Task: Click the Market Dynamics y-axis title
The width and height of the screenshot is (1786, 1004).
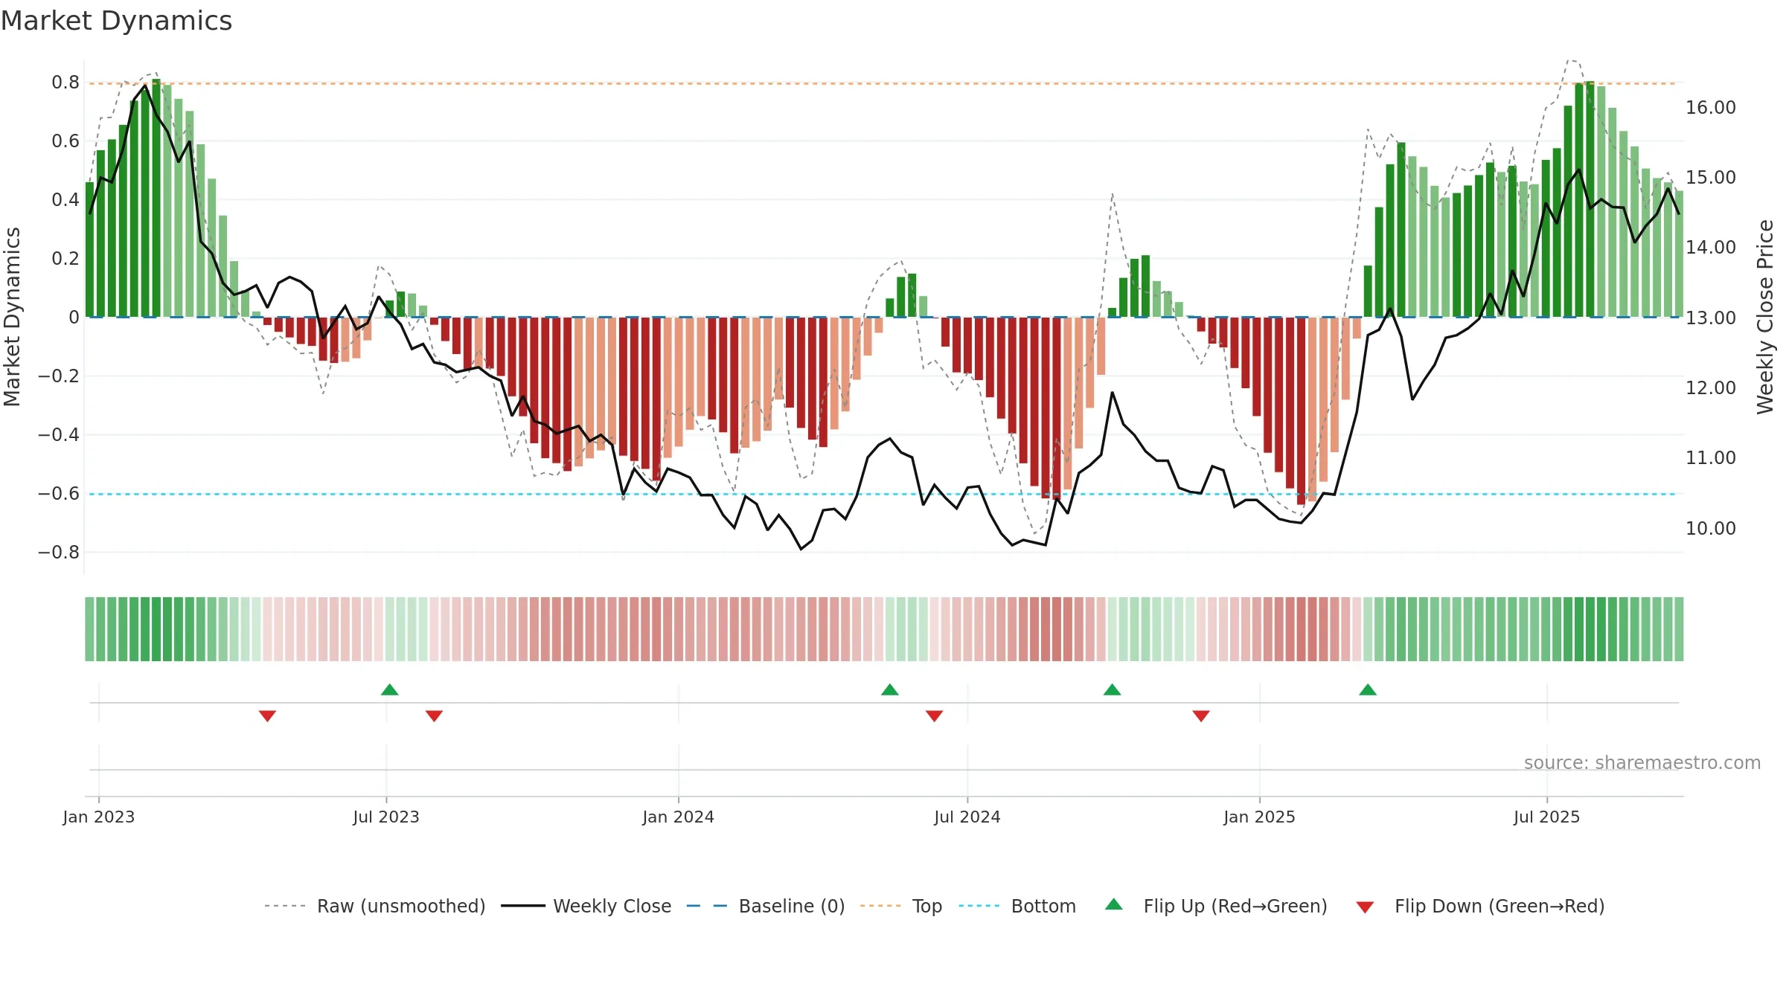Action: tap(12, 317)
